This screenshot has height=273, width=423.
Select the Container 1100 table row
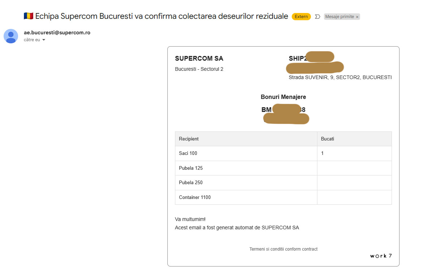(283, 197)
